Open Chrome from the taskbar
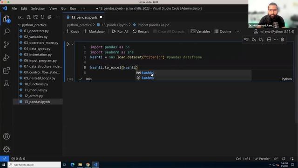Image resolution: width=298 pixels, height=168 pixels. tap(88, 165)
